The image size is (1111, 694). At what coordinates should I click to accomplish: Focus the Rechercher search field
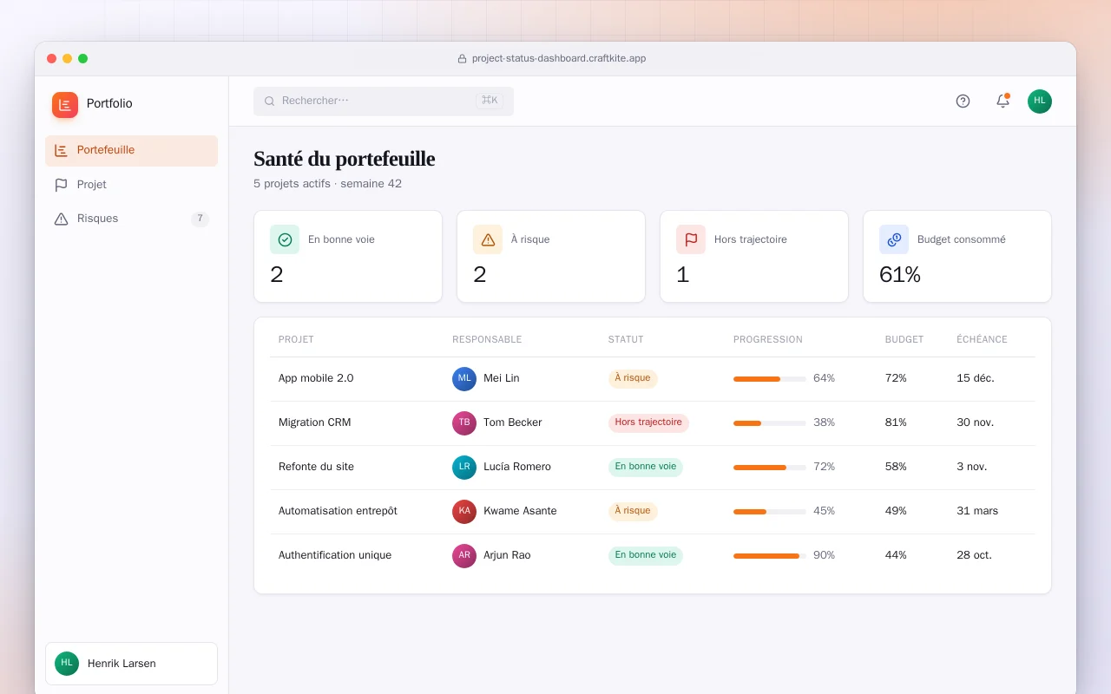(384, 101)
